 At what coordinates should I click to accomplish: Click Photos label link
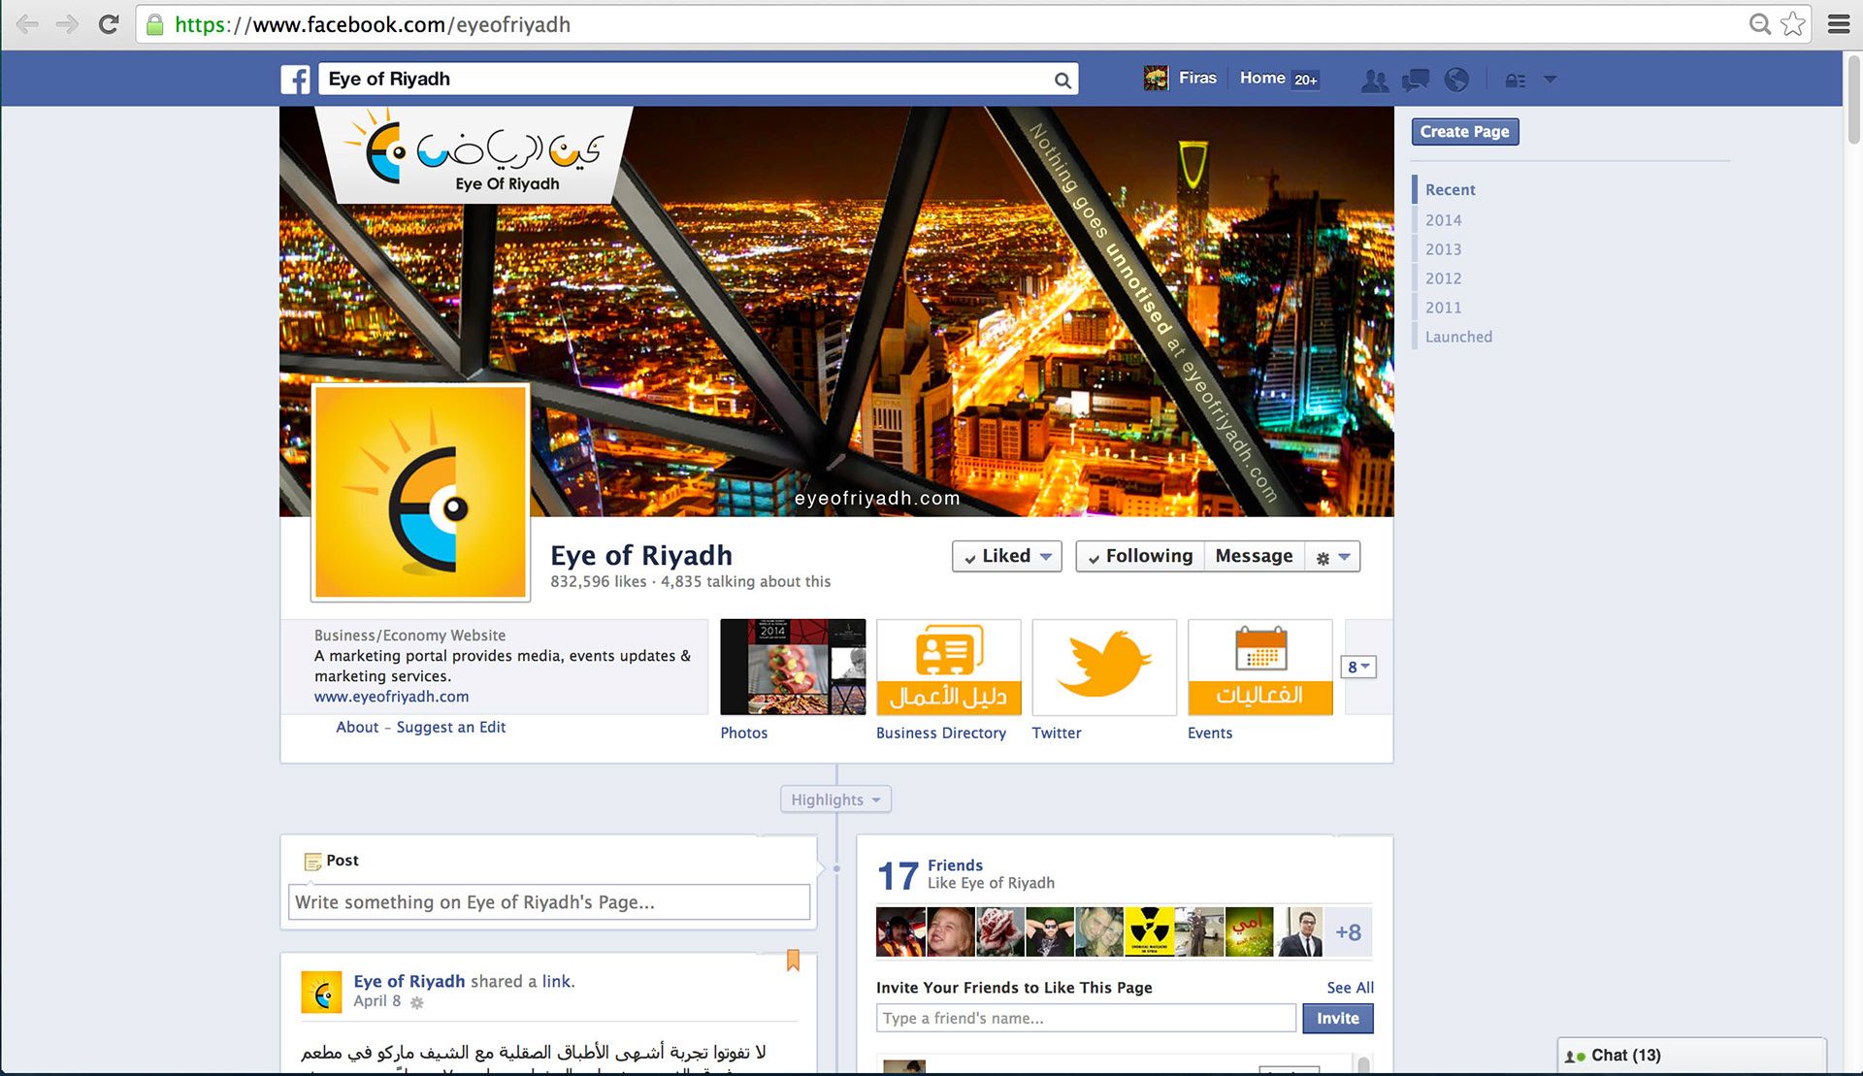click(x=743, y=734)
